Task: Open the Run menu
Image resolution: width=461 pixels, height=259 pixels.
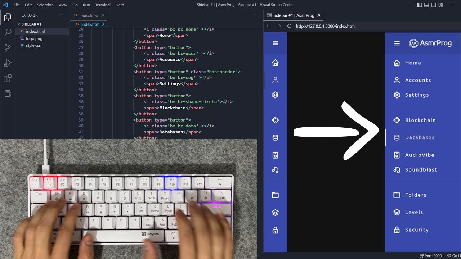Action: tap(86, 5)
